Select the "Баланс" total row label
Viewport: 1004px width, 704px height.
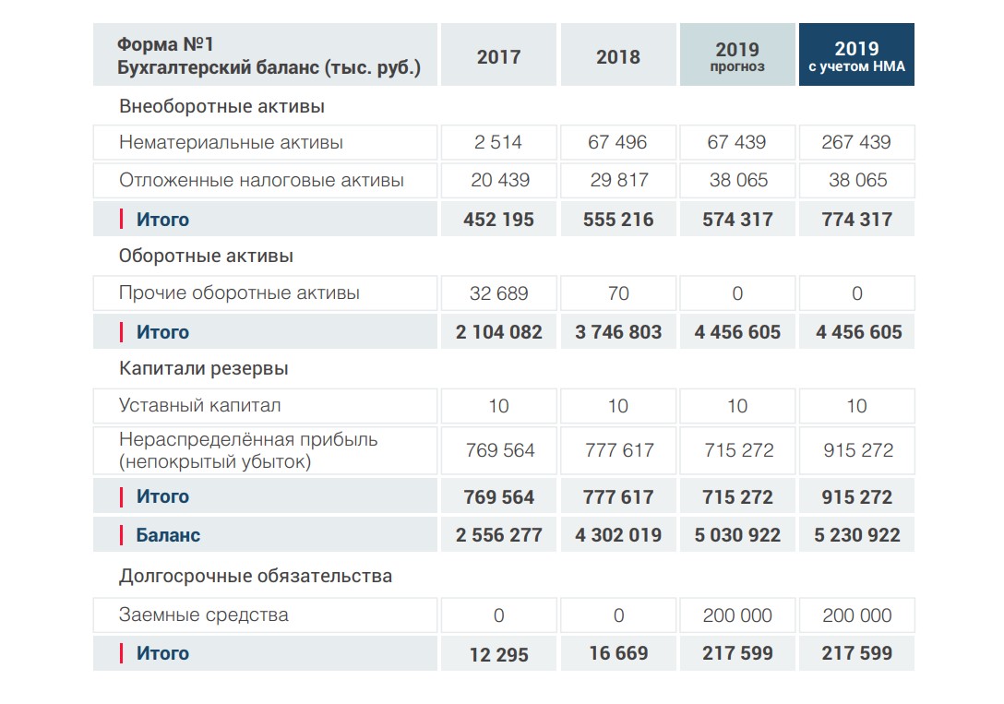click(x=168, y=535)
